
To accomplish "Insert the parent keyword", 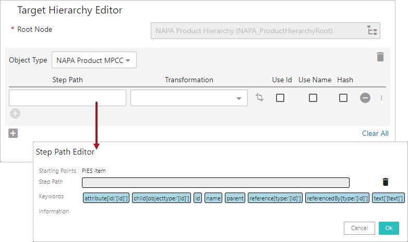I will coord(235,198).
